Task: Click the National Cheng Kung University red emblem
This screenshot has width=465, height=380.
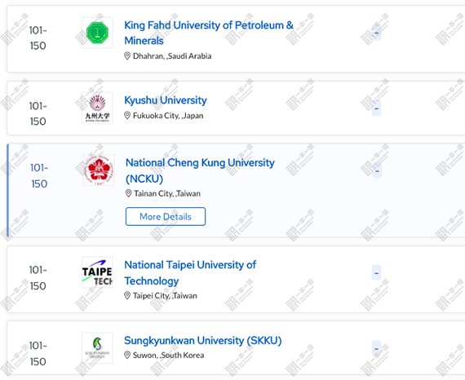Action: coord(99,170)
